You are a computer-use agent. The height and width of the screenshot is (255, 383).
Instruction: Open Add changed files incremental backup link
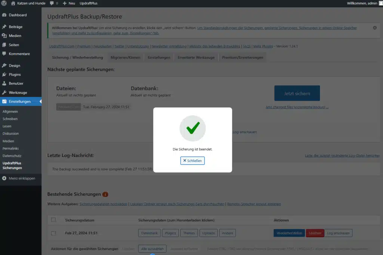tap(297, 107)
